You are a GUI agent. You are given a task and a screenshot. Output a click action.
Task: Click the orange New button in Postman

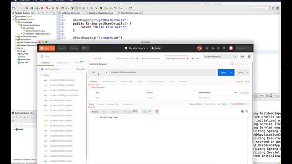pyautogui.click(x=45, y=48)
